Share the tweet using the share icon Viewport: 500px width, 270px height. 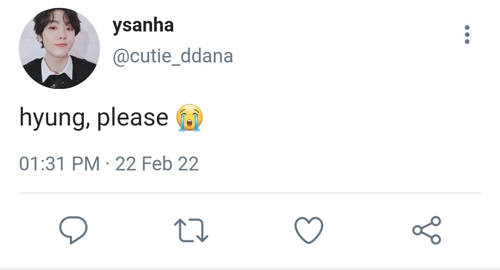(427, 230)
